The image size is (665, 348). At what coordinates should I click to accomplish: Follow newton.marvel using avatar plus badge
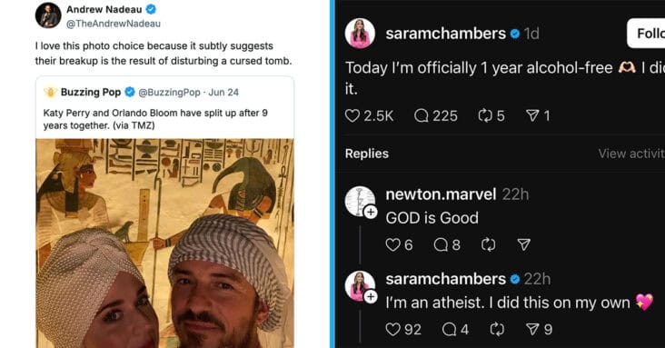click(371, 212)
